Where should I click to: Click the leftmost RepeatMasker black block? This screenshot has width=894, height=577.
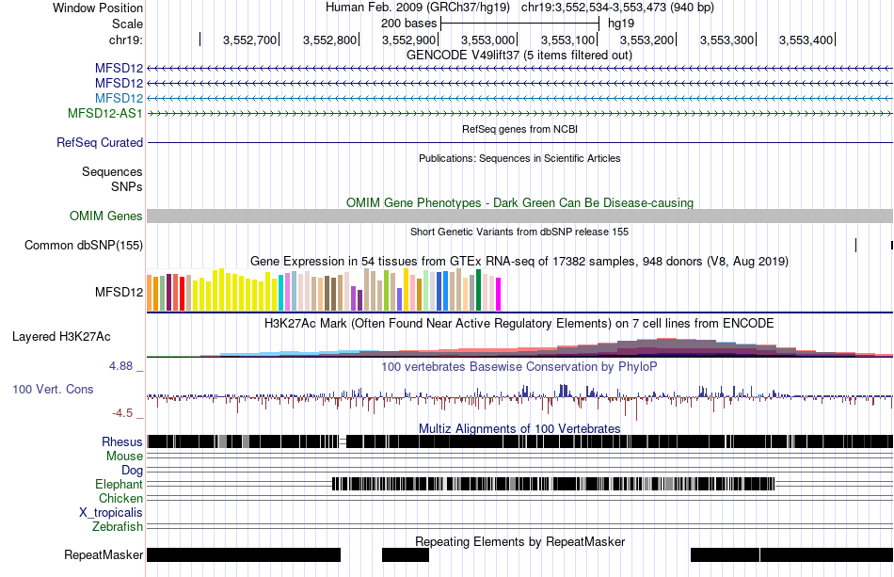244,554
